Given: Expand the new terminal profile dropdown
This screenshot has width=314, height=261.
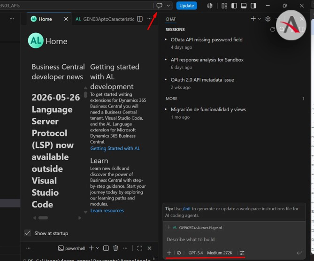Looking at the screenshot, I should 98,248.
